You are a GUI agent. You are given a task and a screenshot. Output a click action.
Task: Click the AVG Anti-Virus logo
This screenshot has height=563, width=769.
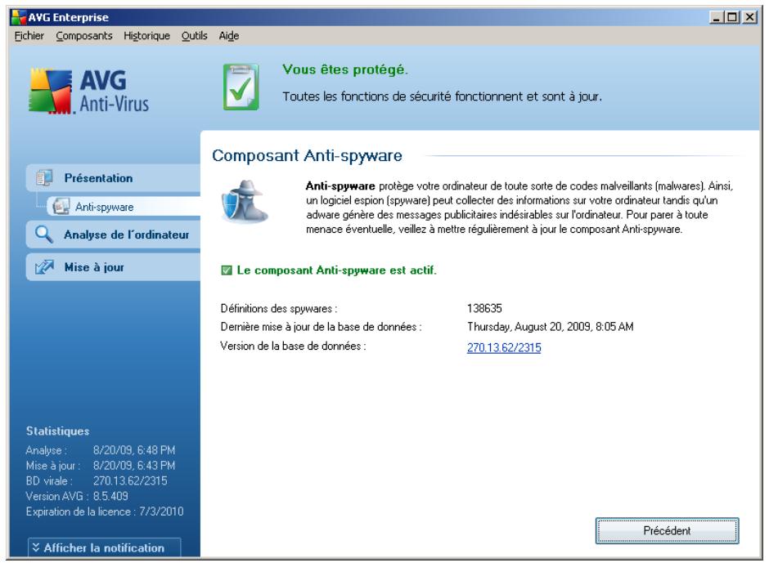[89, 92]
